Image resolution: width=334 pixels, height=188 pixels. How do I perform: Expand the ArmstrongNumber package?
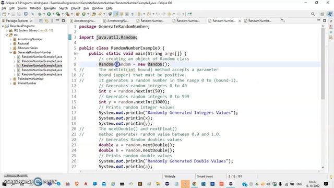coord(10,39)
